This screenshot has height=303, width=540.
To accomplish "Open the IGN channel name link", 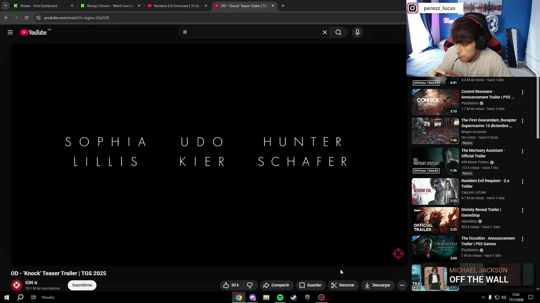I will pos(29,283).
